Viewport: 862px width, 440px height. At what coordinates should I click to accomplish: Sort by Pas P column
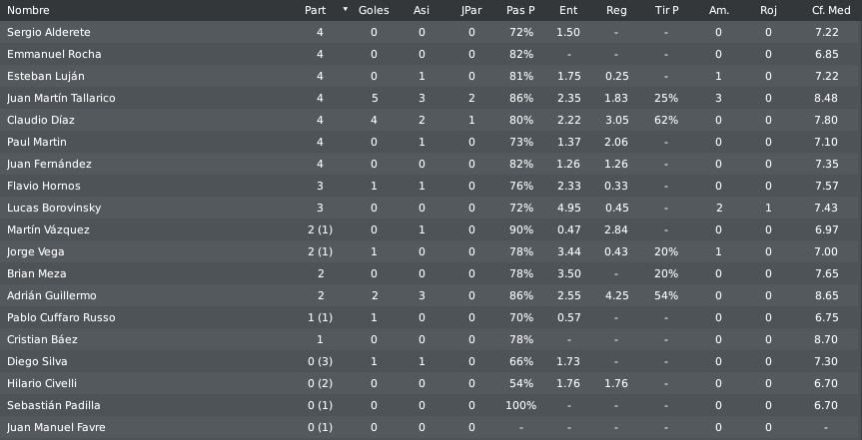(520, 10)
